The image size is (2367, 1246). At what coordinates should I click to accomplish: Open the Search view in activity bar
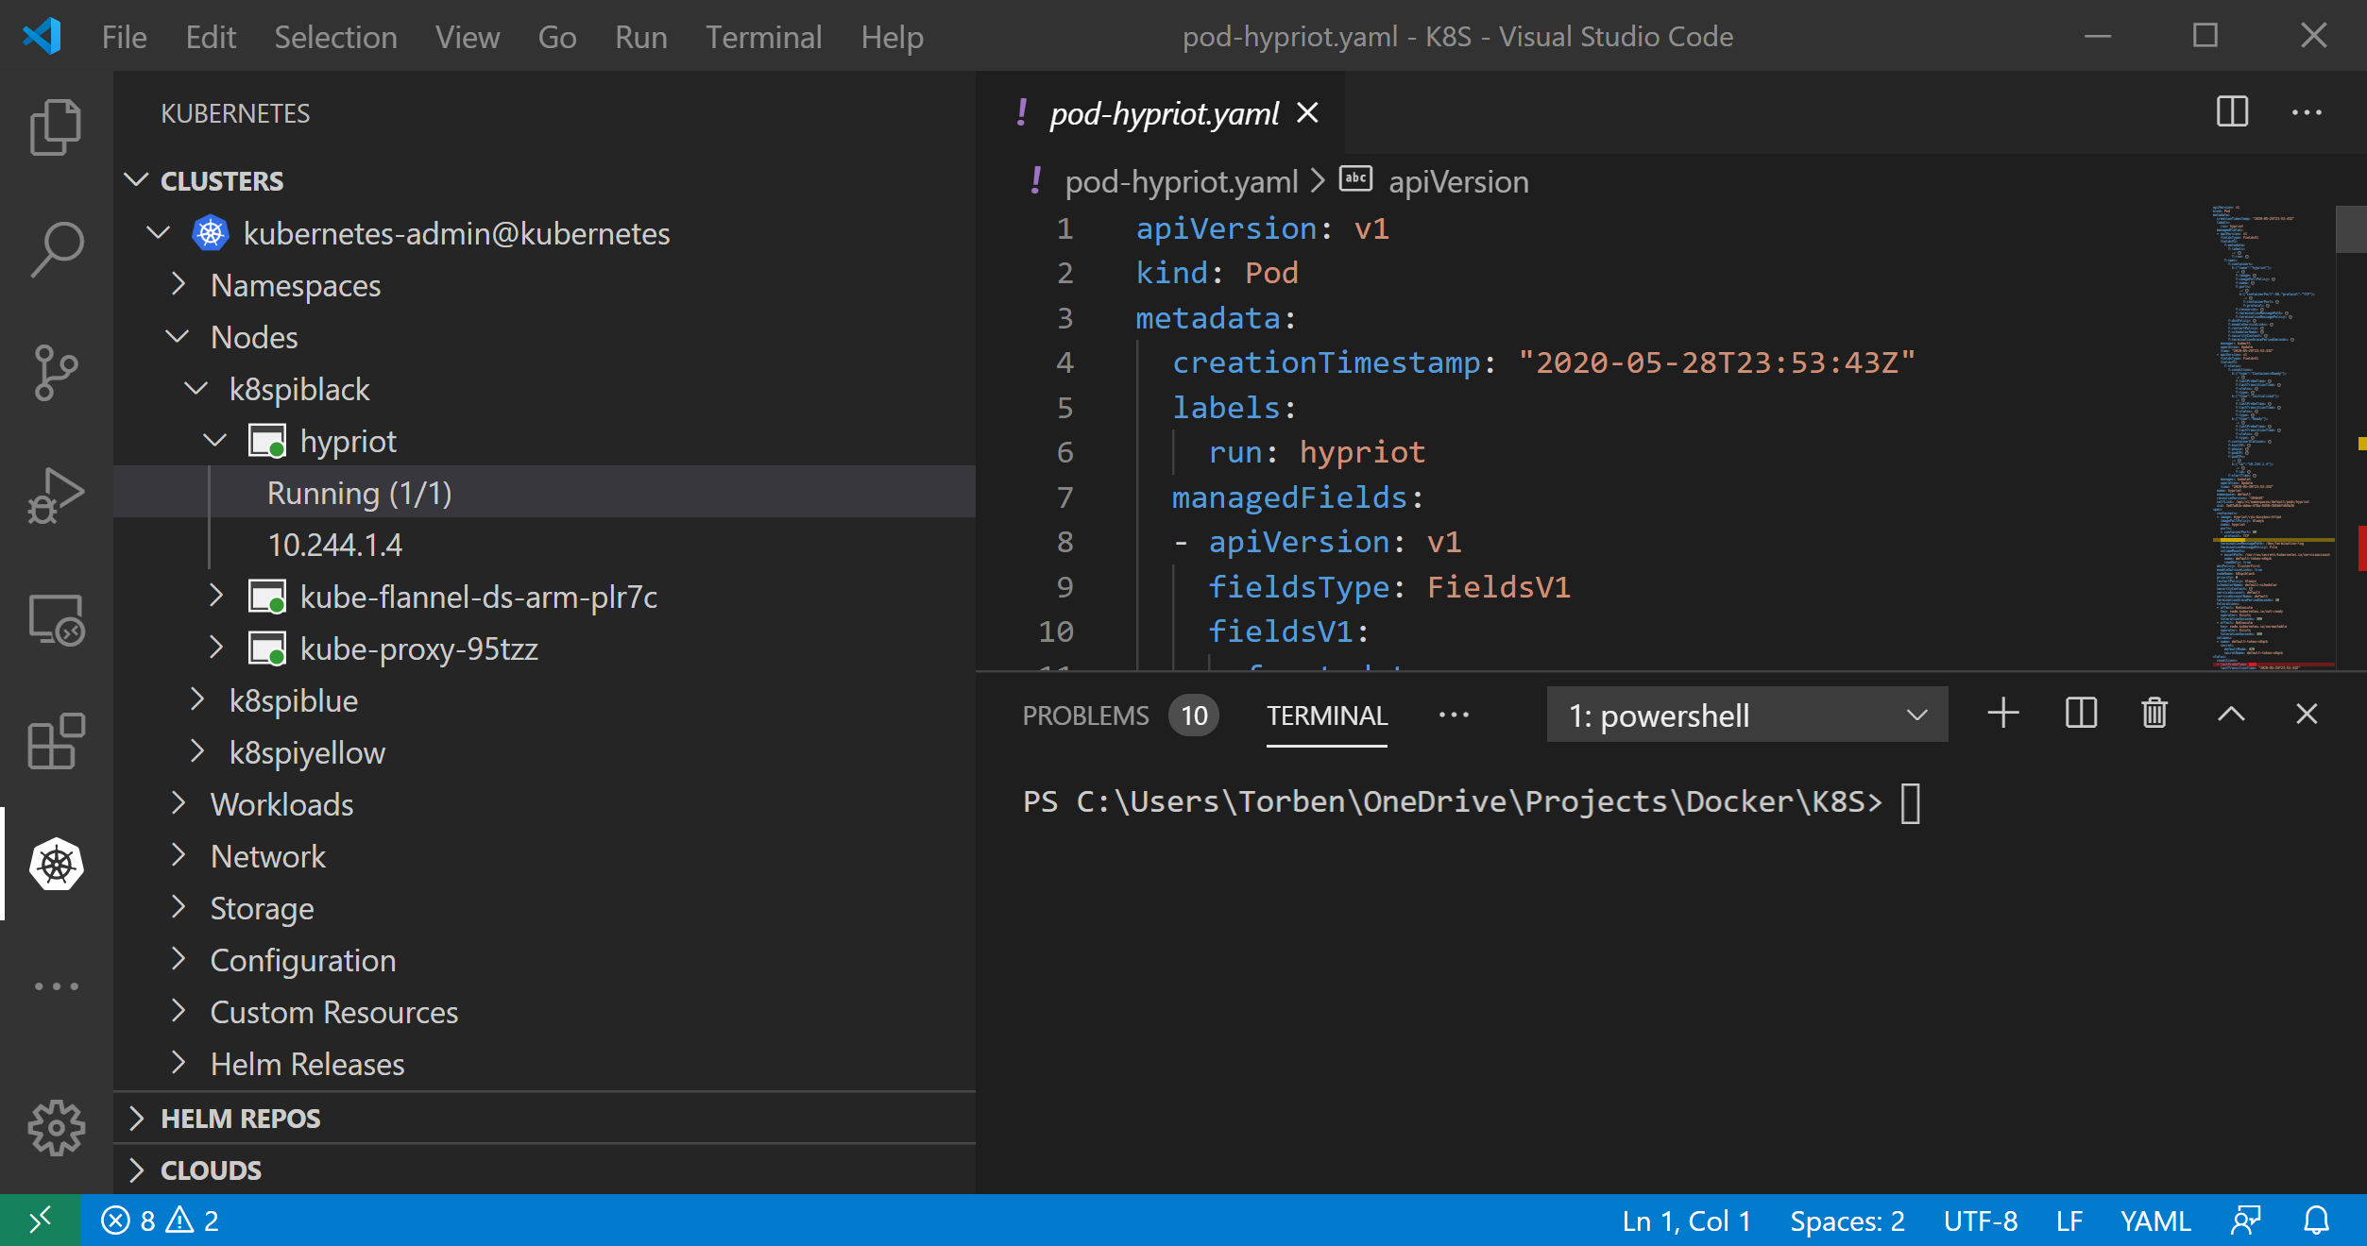(56, 249)
